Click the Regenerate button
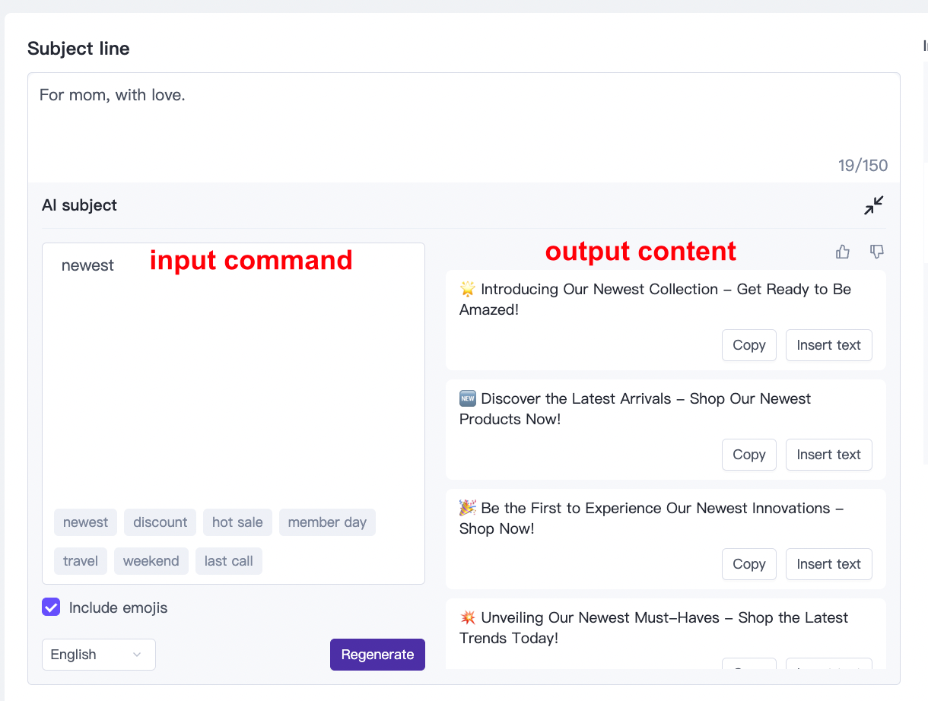Viewport: 928px width, 701px height. 377,655
